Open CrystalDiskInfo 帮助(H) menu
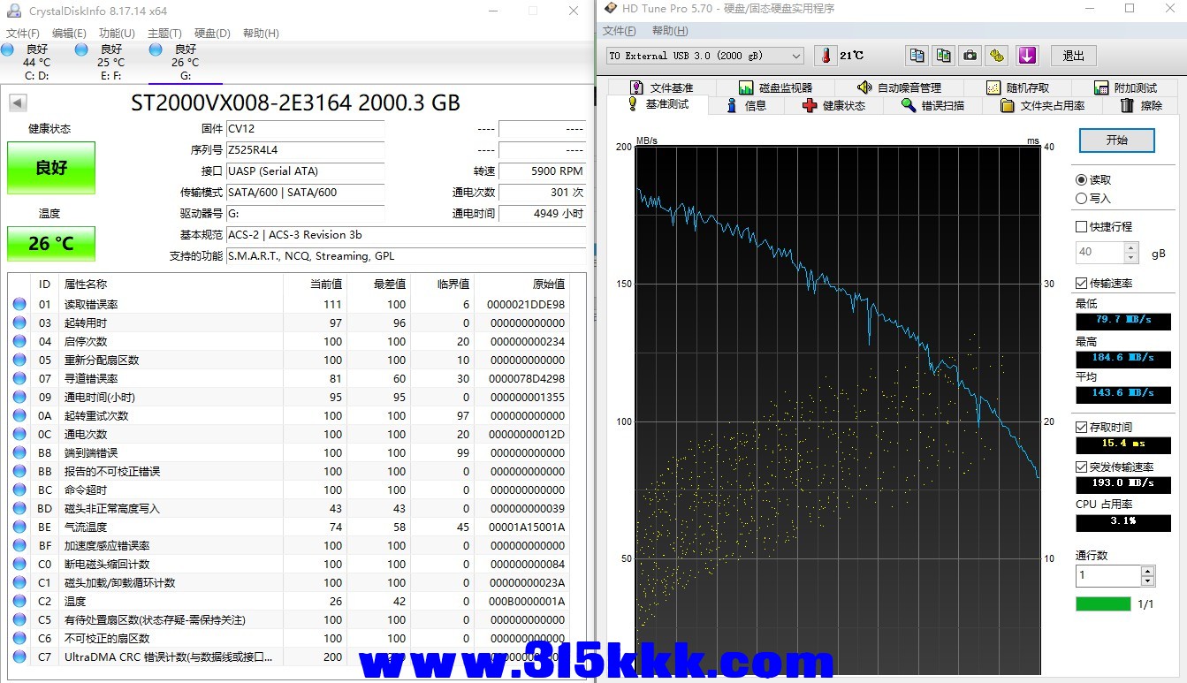 (x=260, y=33)
